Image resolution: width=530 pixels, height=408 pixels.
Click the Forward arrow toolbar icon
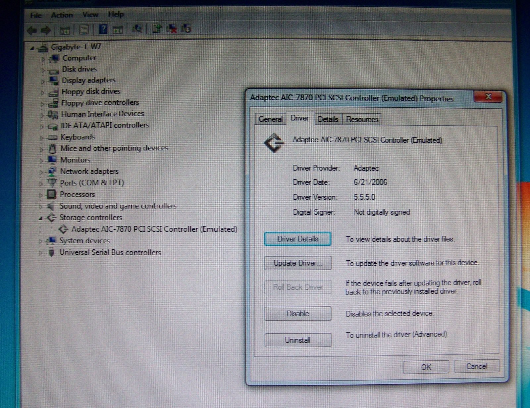click(x=46, y=30)
